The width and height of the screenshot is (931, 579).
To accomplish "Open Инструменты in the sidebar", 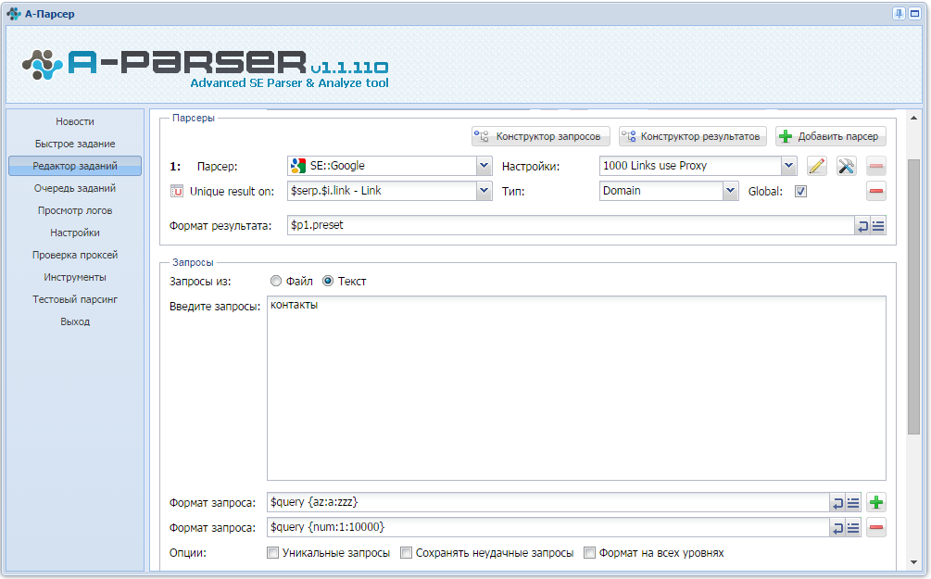I will coord(75,277).
